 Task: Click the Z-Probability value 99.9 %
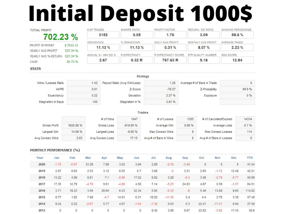click(x=237, y=89)
